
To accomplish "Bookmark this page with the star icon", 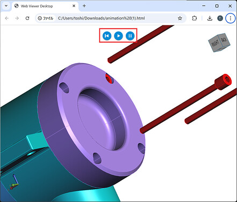I will (180, 18).
